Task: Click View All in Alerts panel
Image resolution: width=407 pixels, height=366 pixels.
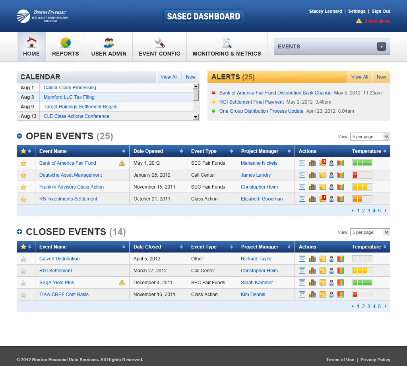Action: coord(359,77)
